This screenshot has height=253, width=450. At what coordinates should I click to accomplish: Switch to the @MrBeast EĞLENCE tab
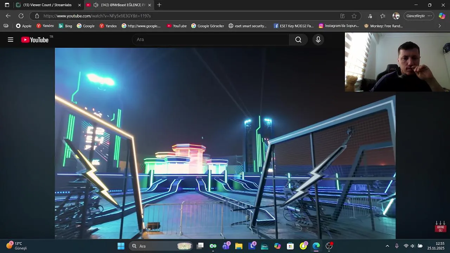tap(119, 5)
